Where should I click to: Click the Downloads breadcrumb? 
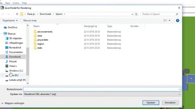45,14
